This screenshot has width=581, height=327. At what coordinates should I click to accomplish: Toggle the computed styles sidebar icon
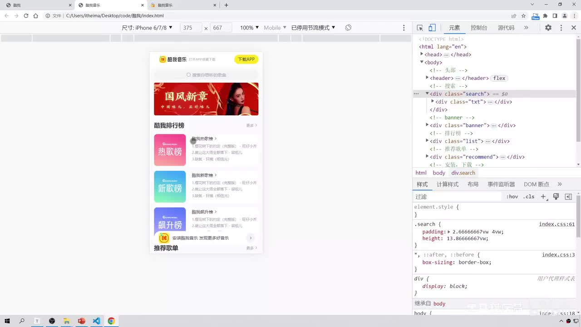568,197
